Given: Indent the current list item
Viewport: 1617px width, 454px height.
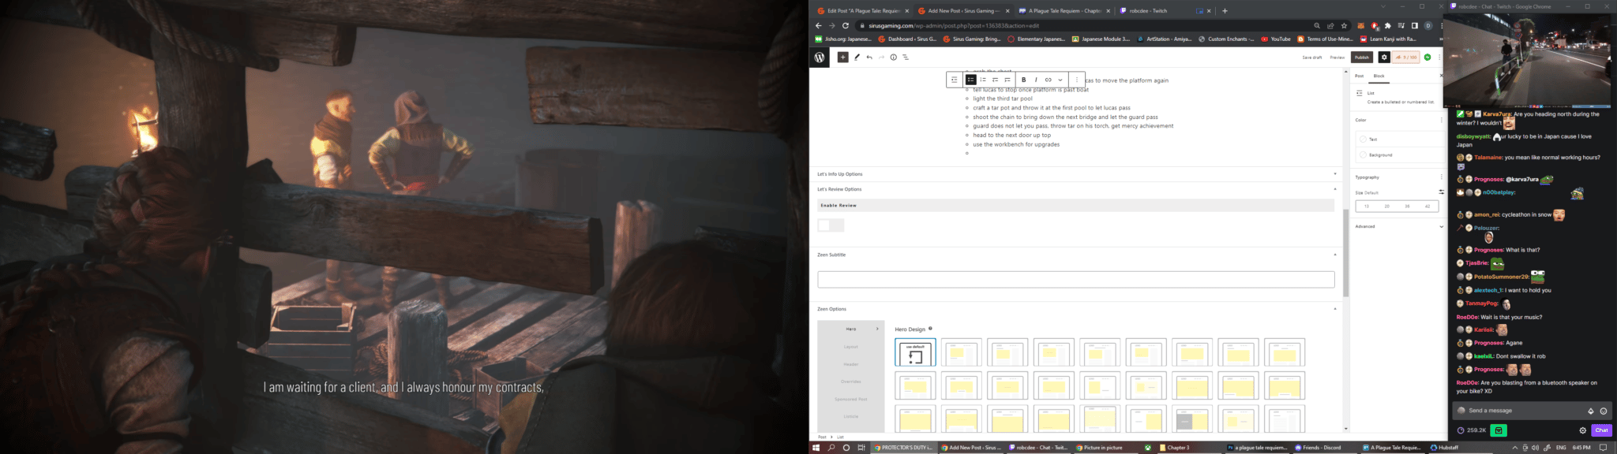Looking at the screenshot, I should point(1007,80).
